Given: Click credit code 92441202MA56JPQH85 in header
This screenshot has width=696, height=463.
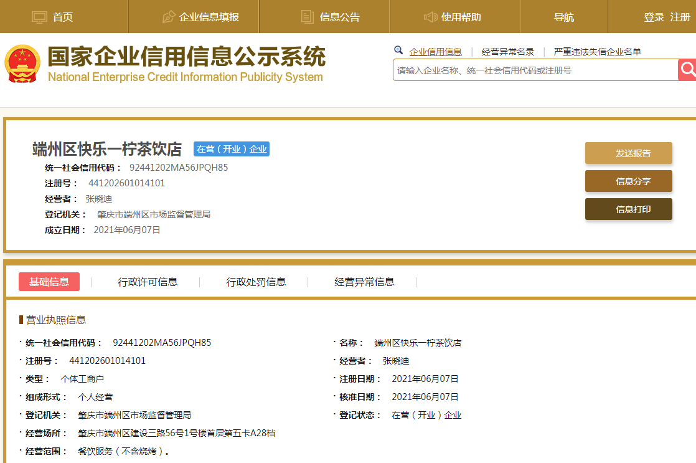Looking at the screenshot, I should click(x=179, y=168).
